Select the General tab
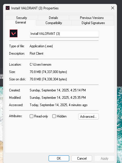This screenshot has width=122, height=163. click(21, 22)
